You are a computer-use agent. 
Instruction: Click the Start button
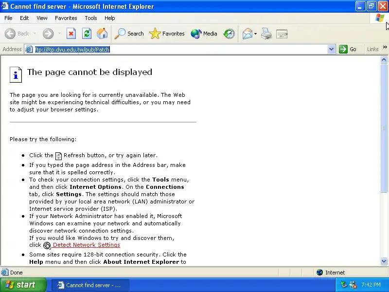(x=23, y=285)
